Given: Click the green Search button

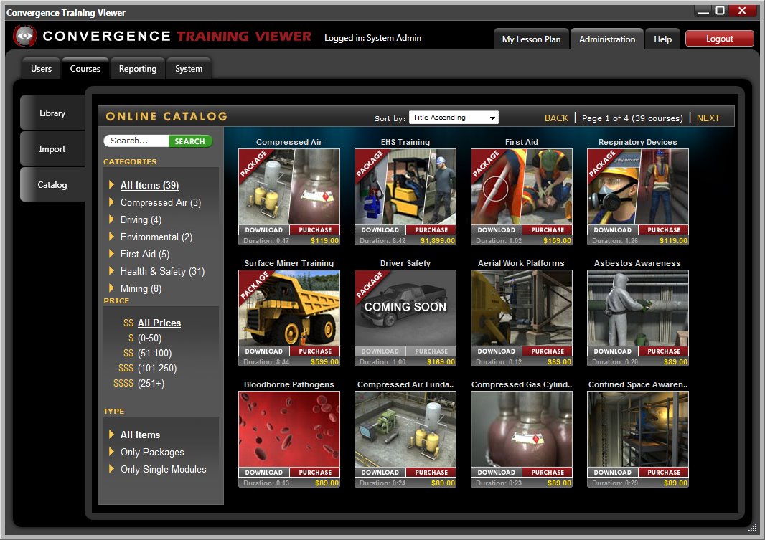Looking at the screenshot, I should pyautogui.click(x=189, y=141).
